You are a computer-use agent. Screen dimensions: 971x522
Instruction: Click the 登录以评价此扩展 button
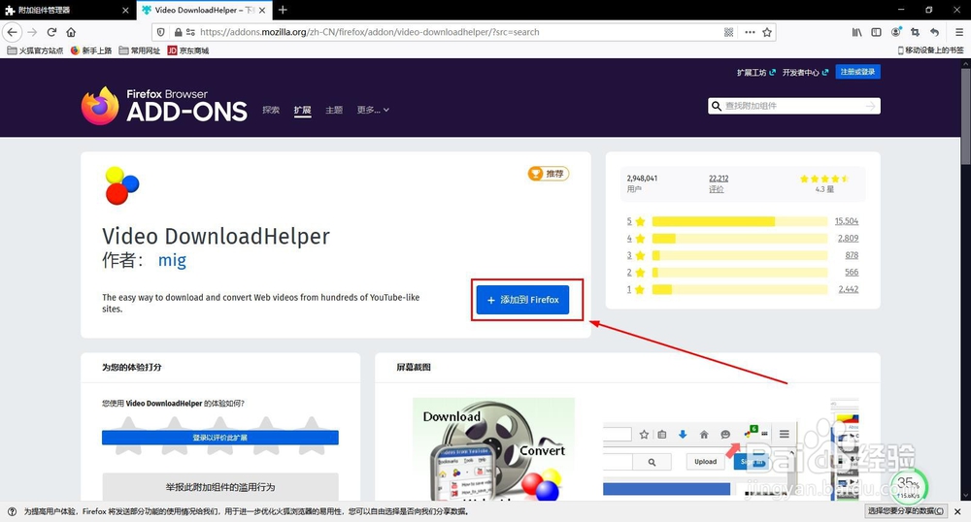pyautogui.click(x=219, y=438)
